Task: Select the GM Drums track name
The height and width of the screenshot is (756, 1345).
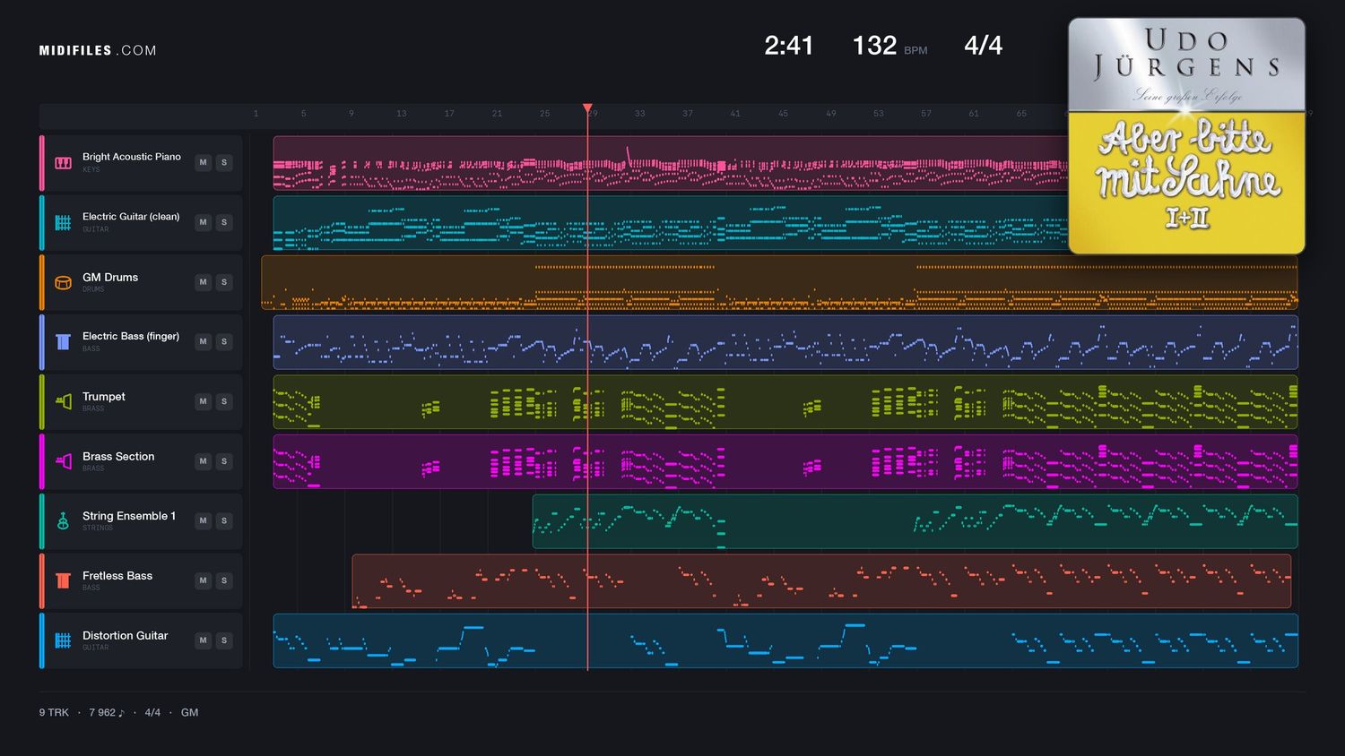Action: (x=110, y=278)
